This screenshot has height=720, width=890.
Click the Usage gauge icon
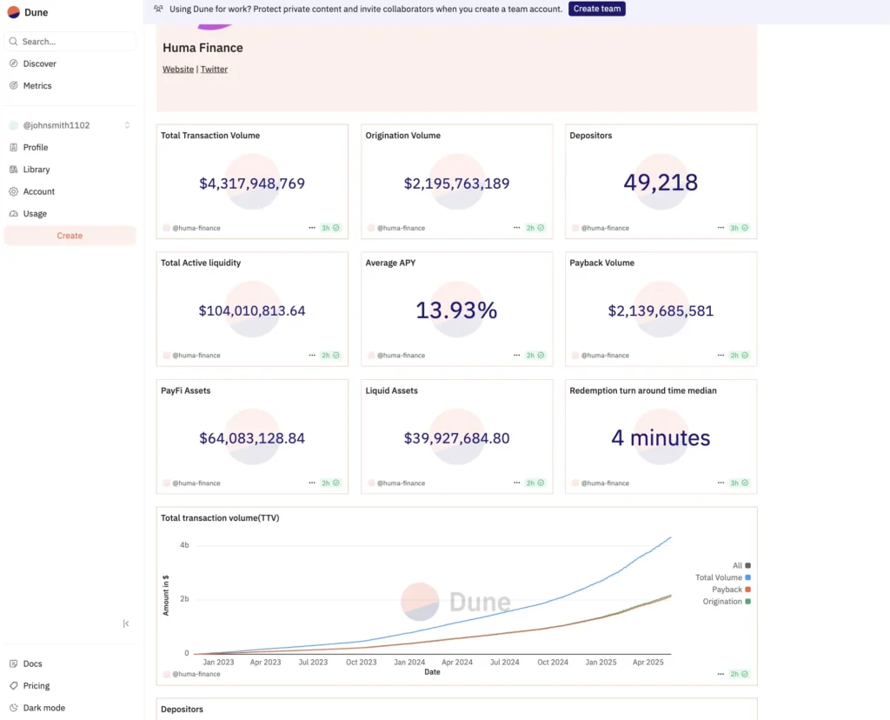point(14,214)
